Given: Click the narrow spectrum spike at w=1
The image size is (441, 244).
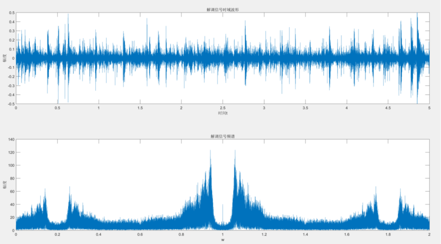Looking at the screenshot, I should [223, 214].
